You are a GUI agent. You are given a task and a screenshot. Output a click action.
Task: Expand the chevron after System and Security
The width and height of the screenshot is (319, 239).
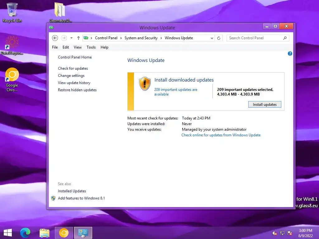161,38
